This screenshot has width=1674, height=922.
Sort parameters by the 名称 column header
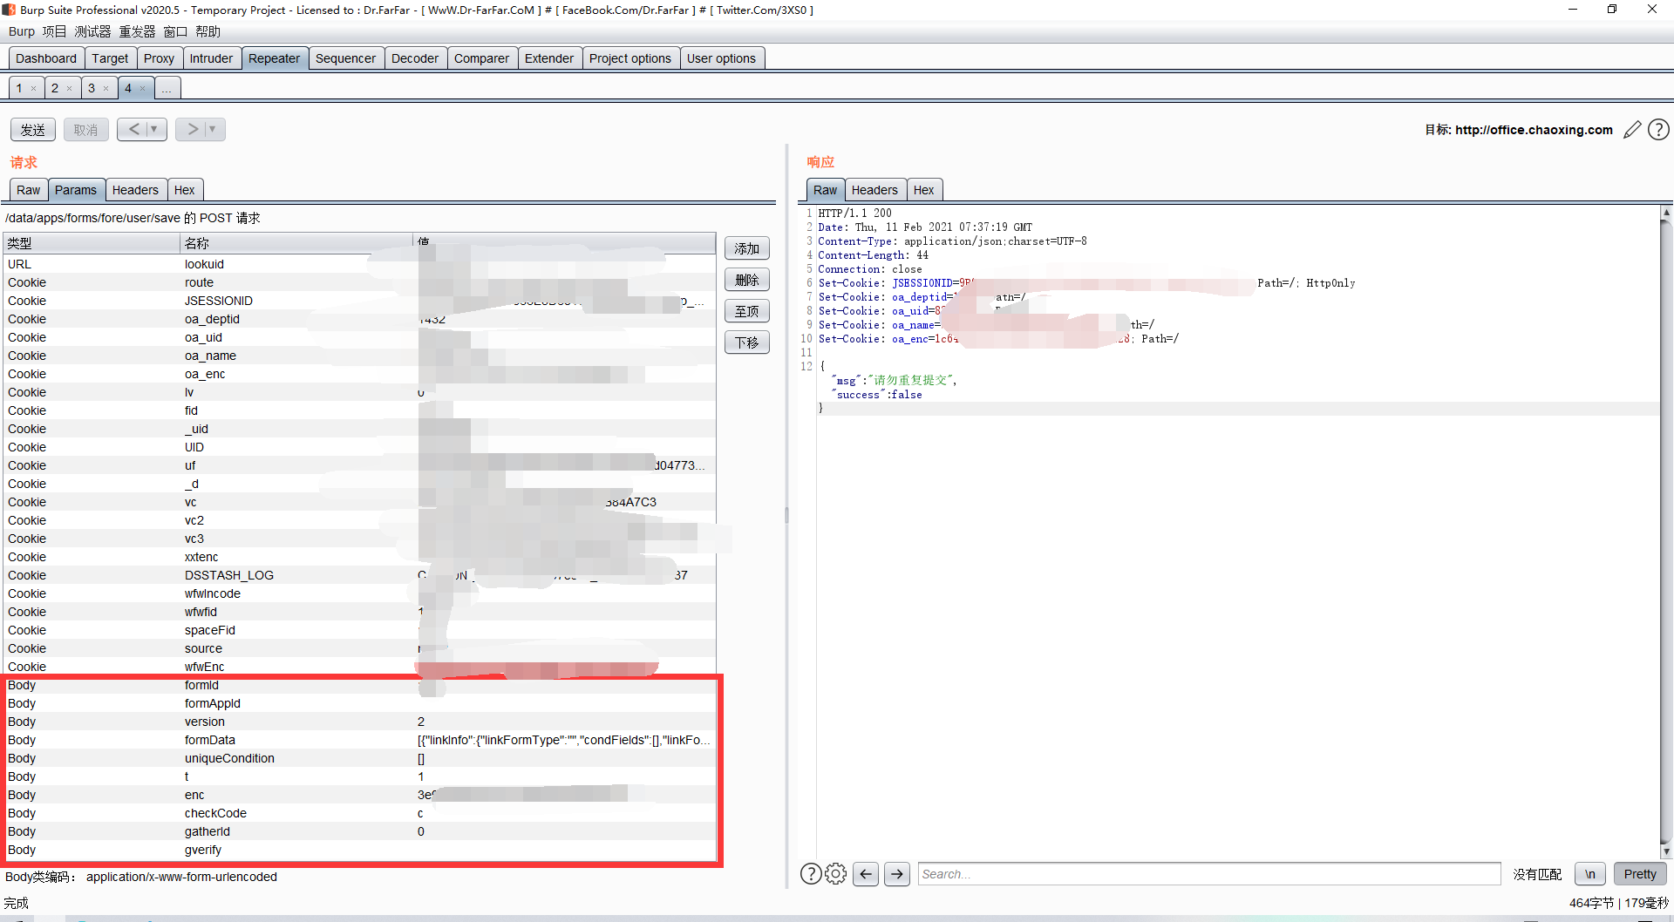point(296,243)
